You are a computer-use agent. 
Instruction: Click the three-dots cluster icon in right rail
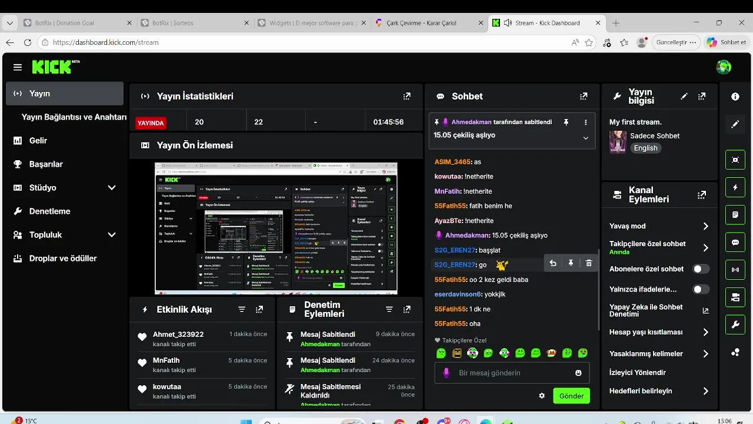(735, 352)
